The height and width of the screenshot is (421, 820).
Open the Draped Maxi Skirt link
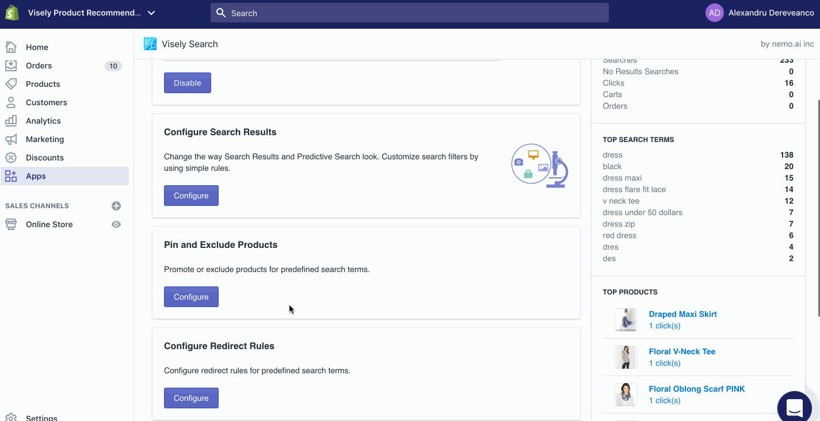click(x=682, y=314)
